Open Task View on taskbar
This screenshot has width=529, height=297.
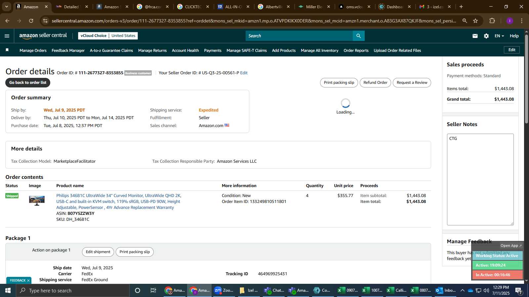[x=153, y=290]
